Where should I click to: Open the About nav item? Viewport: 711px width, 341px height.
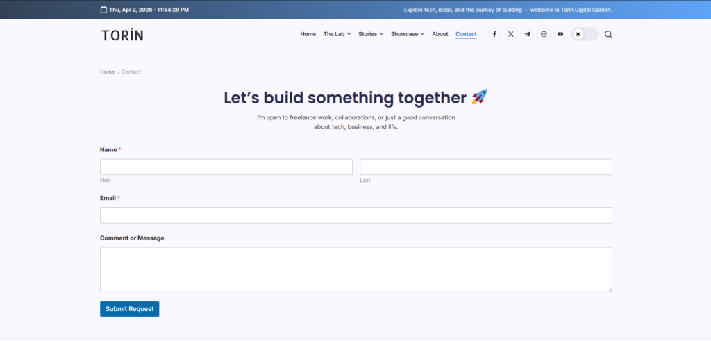pos(440,34)
